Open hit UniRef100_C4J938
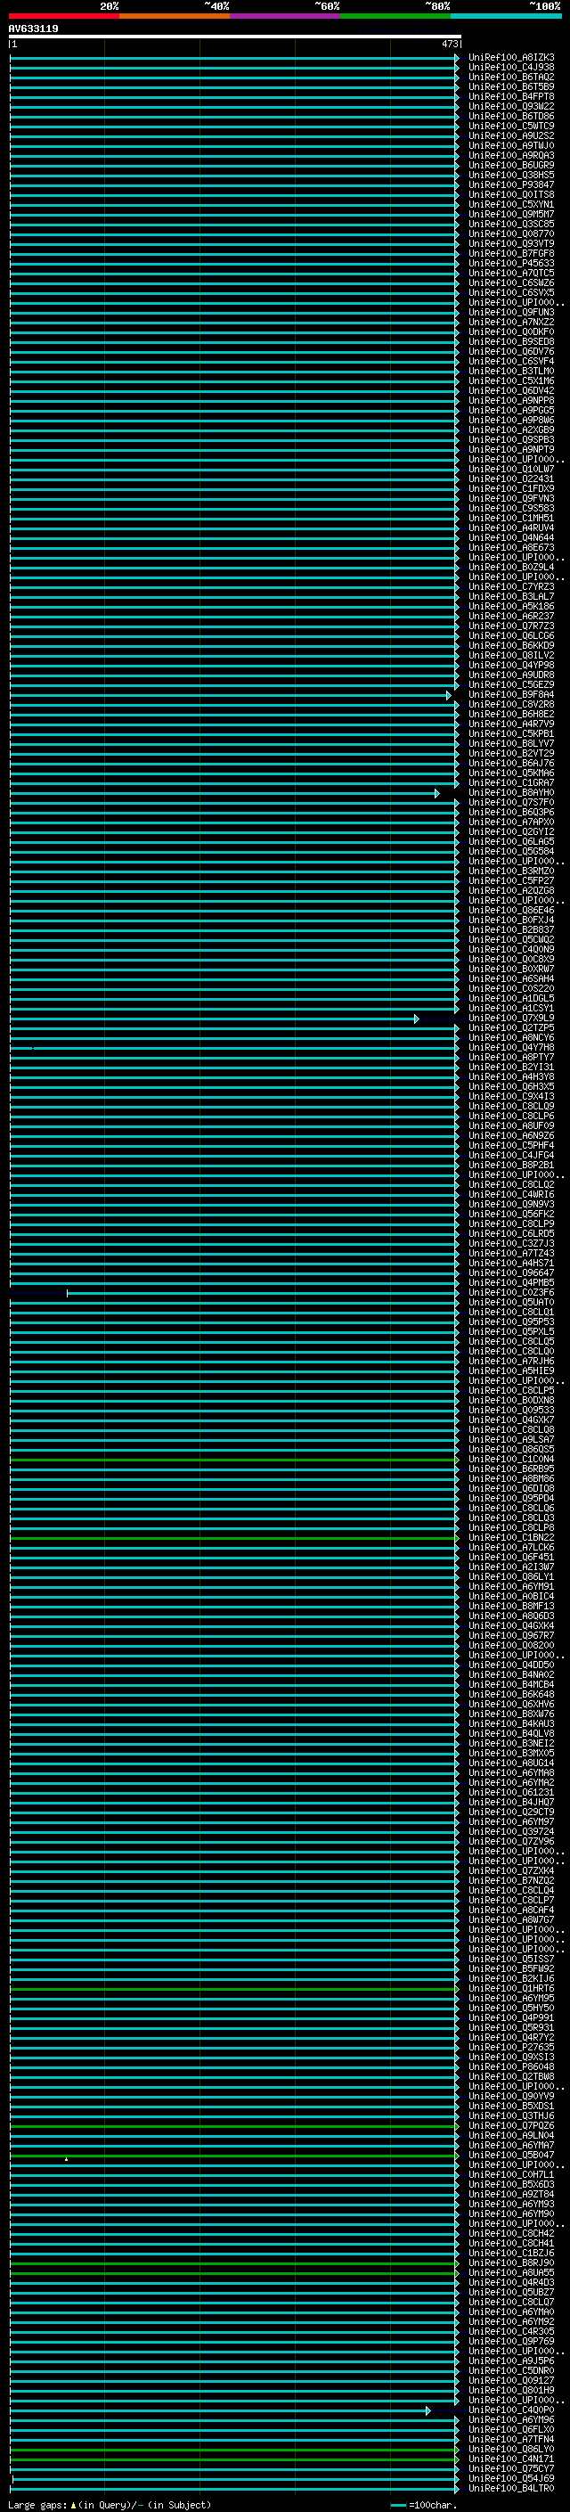Image resolution: width=570 pixels, height=2512 pixels. pyautogui.click(x=510, y=68)
